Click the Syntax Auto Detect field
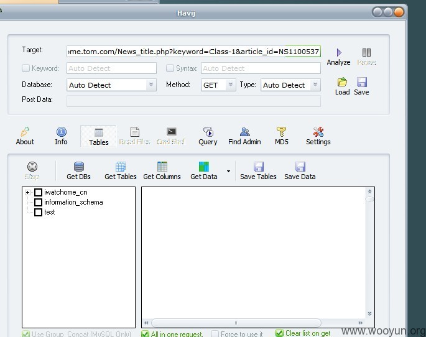Screen dimensions: 426x337 [261, 68]
